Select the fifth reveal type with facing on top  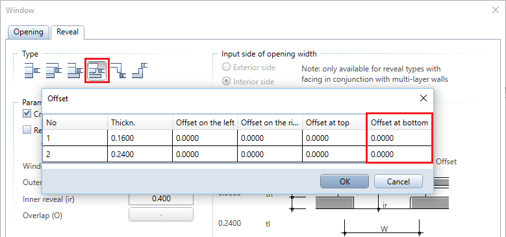pyautogui.click(x=118, y=70)
